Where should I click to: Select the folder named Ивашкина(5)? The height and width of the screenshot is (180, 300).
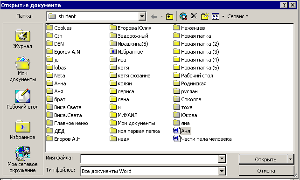tap(129, 44)
